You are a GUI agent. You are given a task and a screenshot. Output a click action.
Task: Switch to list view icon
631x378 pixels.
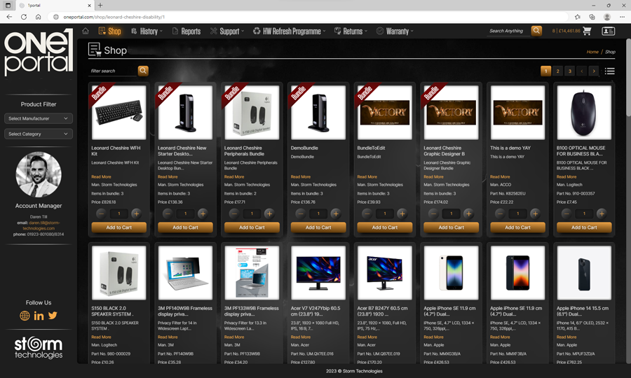click(610, 71)
